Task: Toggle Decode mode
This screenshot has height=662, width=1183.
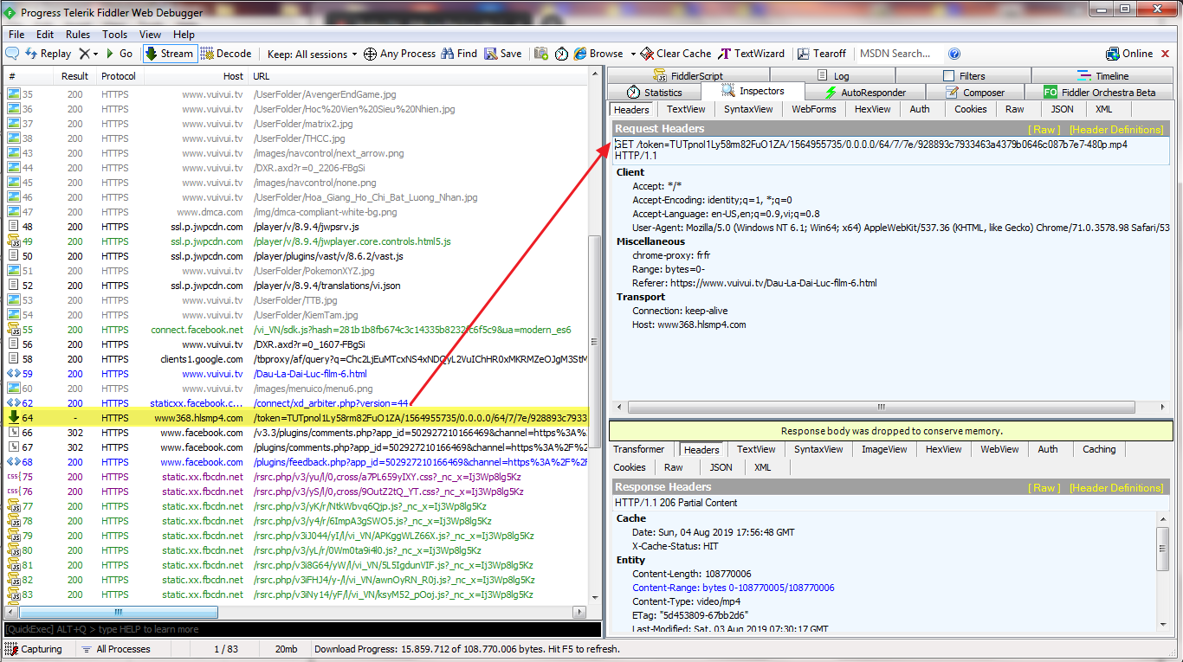Action: point(226,54)
